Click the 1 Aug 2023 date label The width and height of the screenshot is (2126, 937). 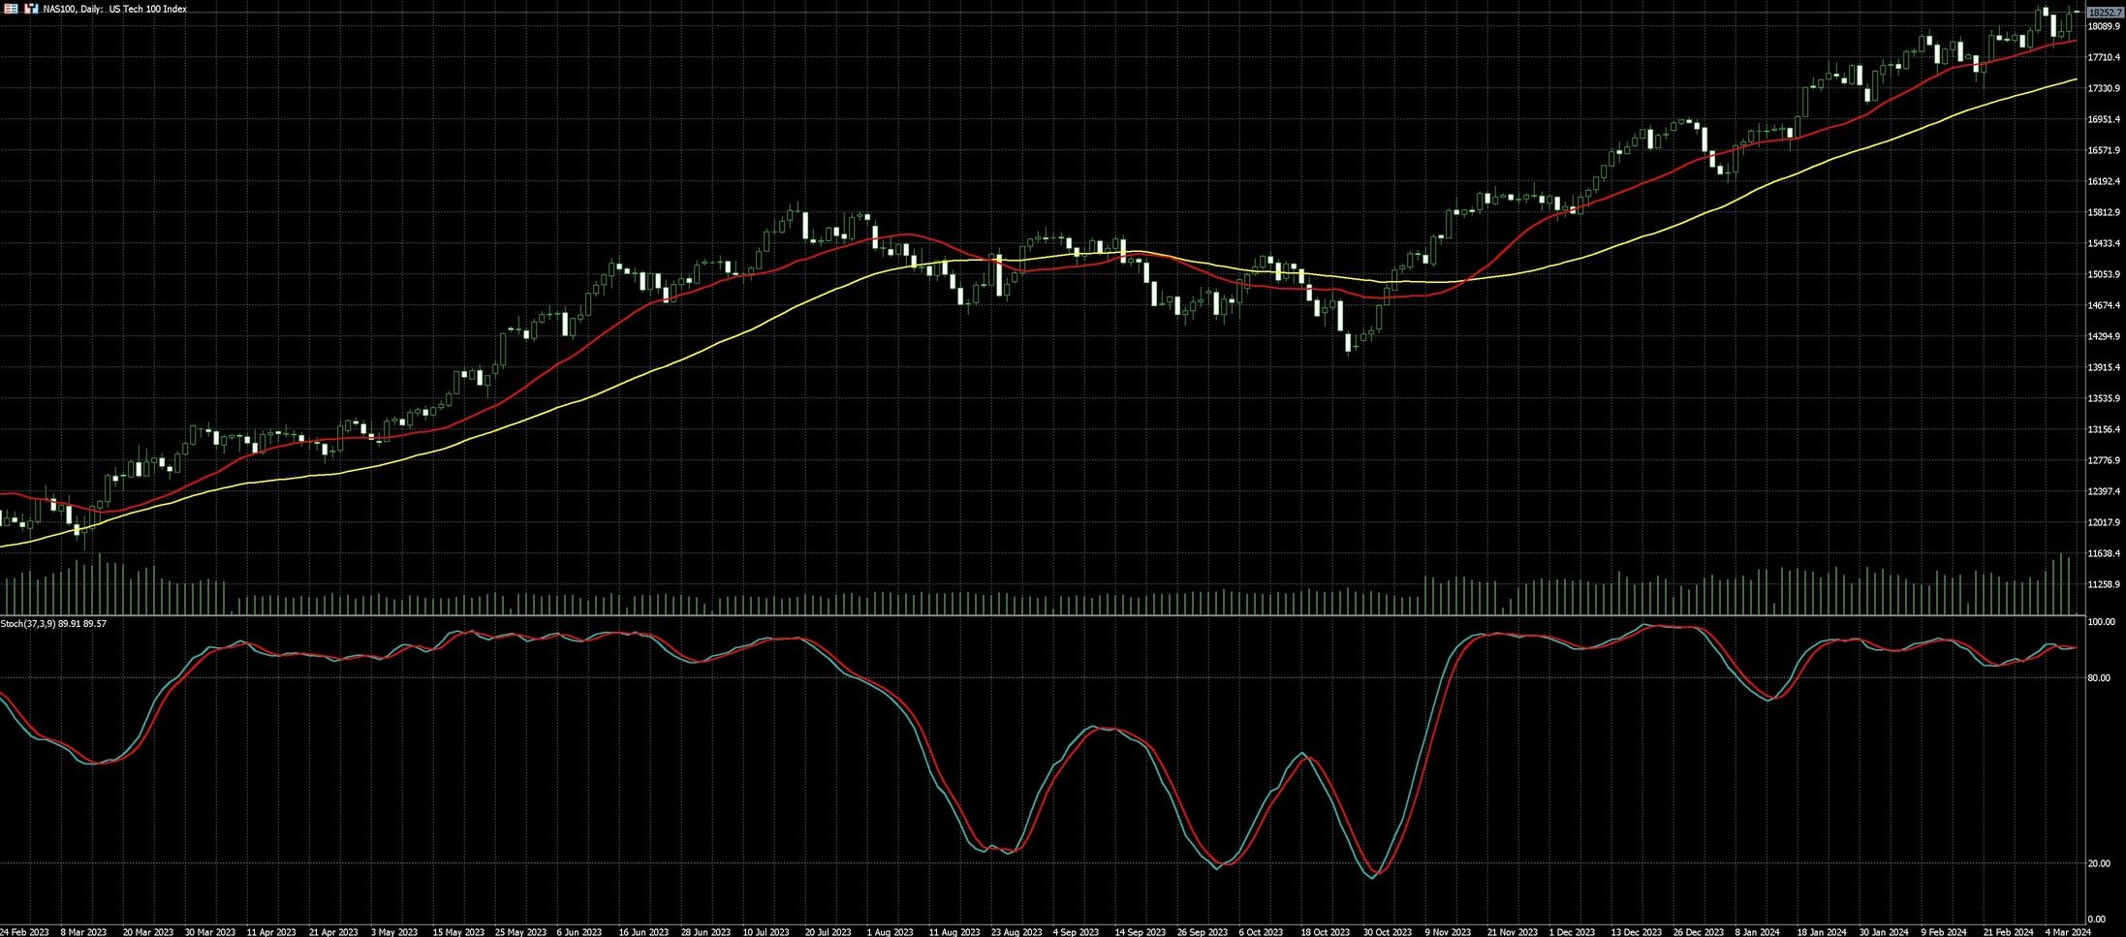[890, 932]
